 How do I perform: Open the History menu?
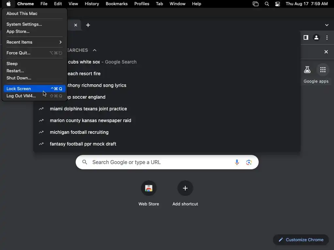coord(92,4)
